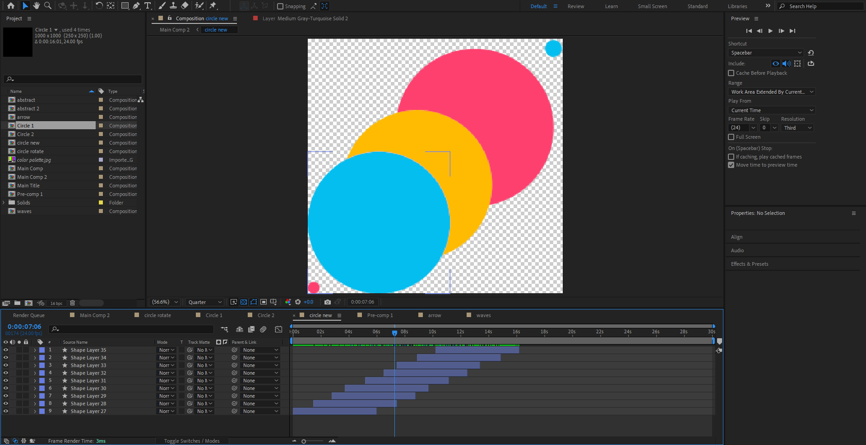Switch to the Main Comp 2 timeline tab

[x=95, y=315]
